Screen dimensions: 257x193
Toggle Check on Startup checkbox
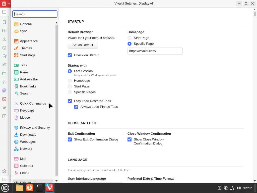pos(70,55)
